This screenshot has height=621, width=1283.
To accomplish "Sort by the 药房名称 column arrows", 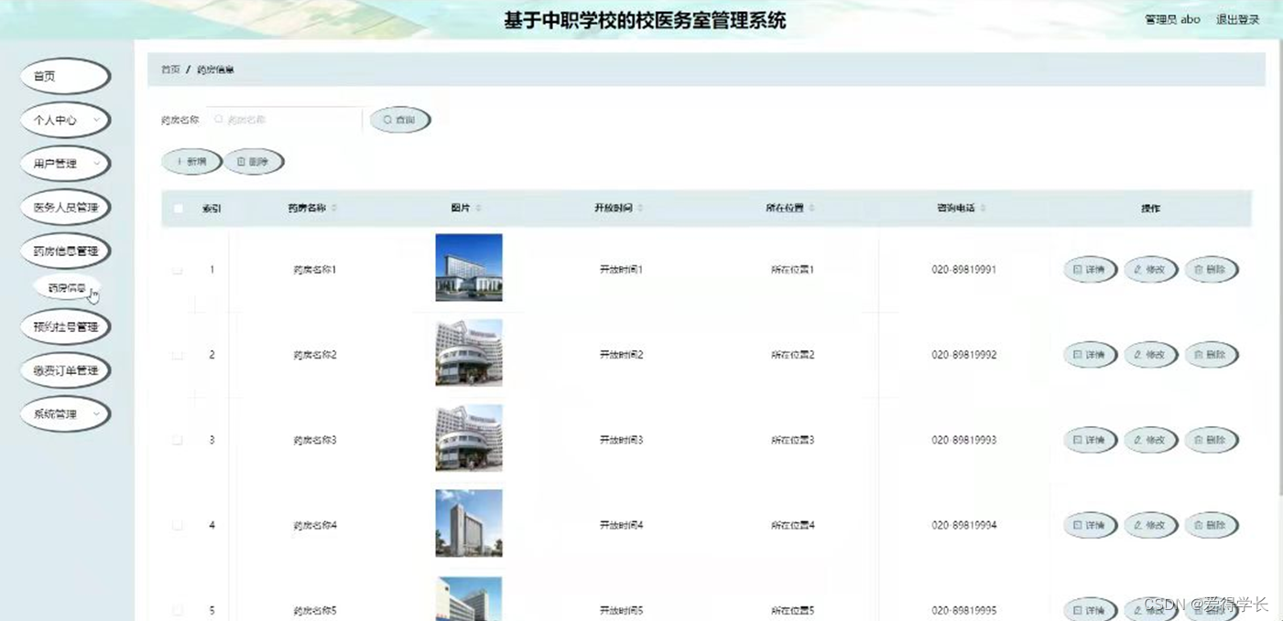I will tap(334, 209).
